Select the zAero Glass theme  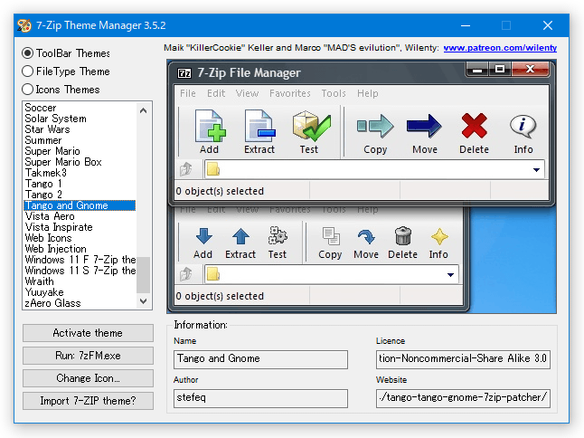pyautogui.click(x=80, y=303)
